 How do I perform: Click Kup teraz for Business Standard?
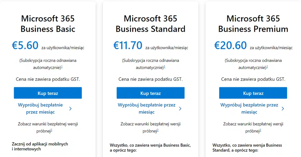point(150,93)
